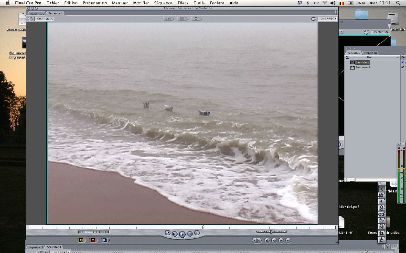Select the blue folder icon on the desktop
The height and width of the screenshot is (253, 406).
coord(362,14)
